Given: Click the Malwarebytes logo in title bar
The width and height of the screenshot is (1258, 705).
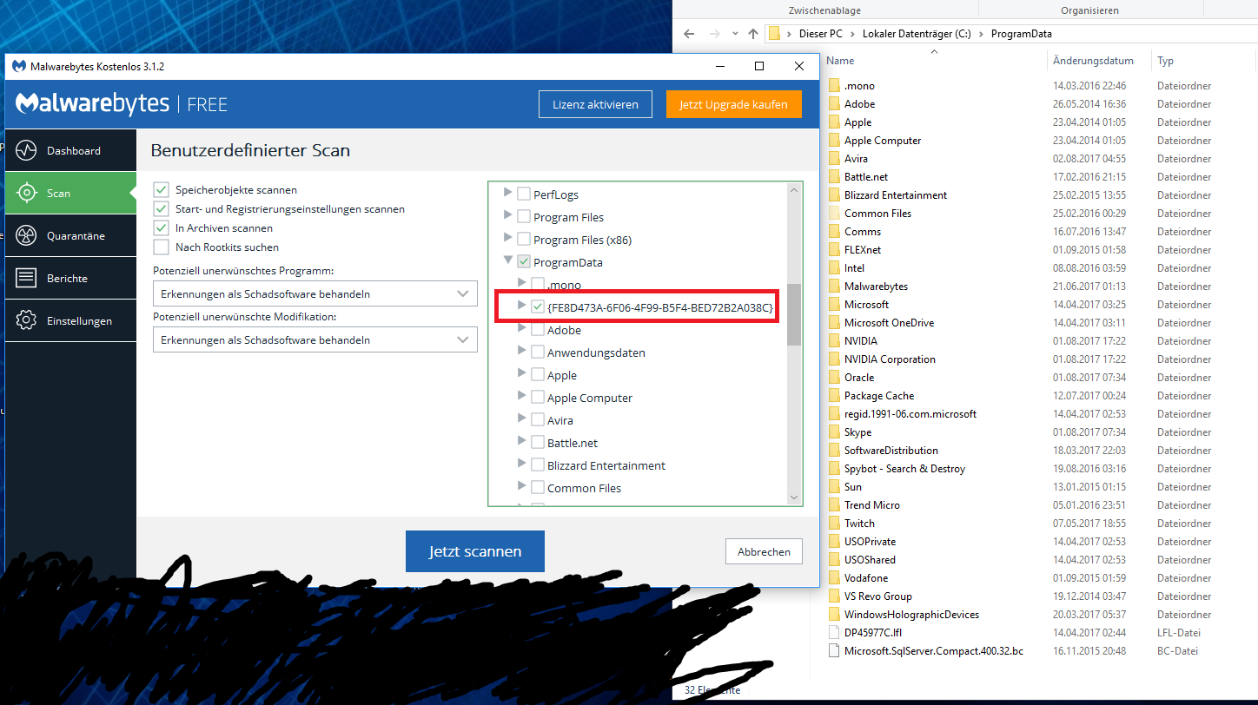Looking at the screenshot, I should 18,66.
